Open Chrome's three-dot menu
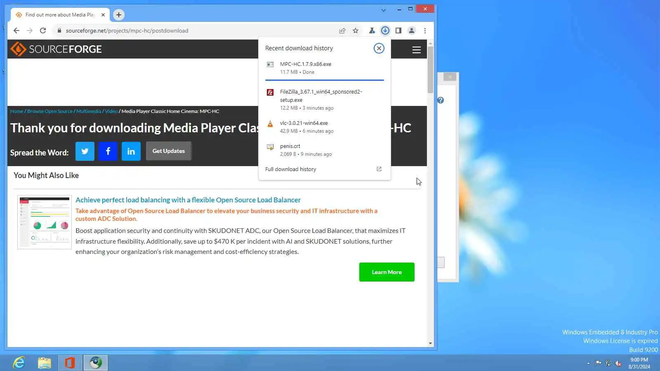Screen dimensions: 660x371 pyautogui.click(x=425, y=31)
